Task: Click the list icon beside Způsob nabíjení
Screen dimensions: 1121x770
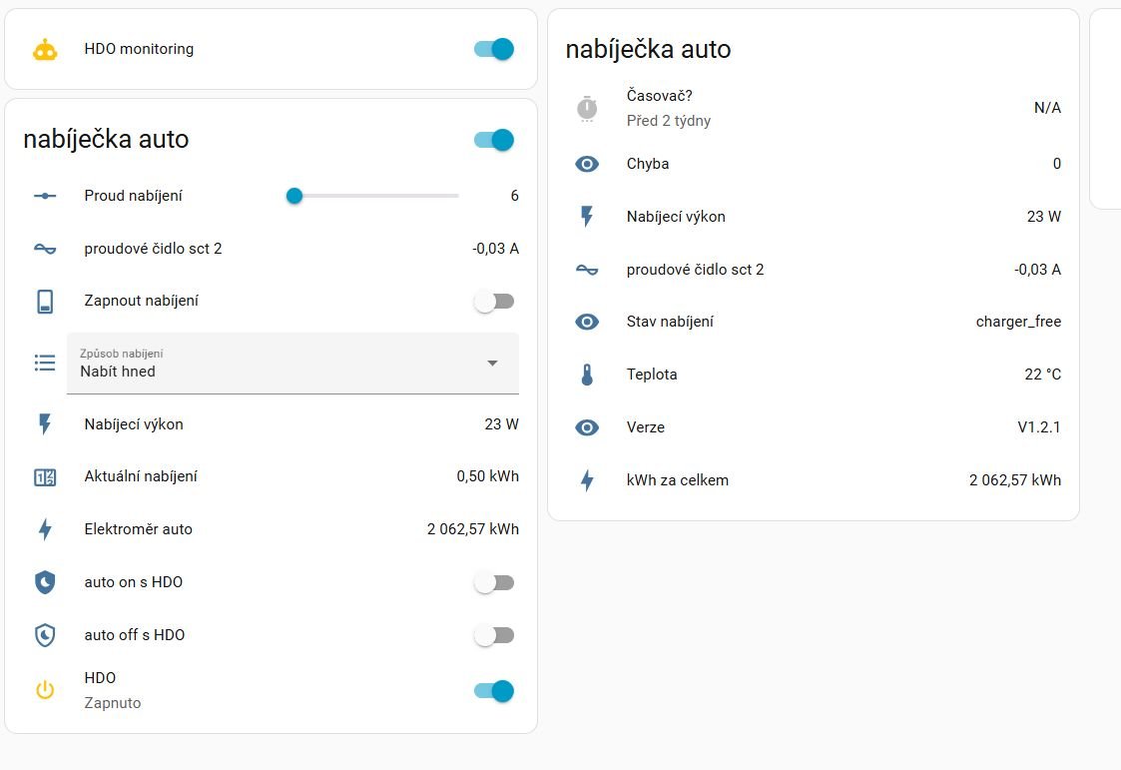Action: [x=45, y=364]
